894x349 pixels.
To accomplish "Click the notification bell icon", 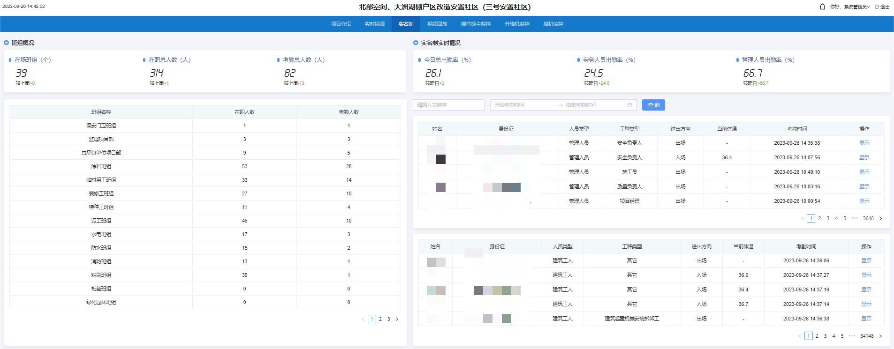I will click(x=822, y=7).
